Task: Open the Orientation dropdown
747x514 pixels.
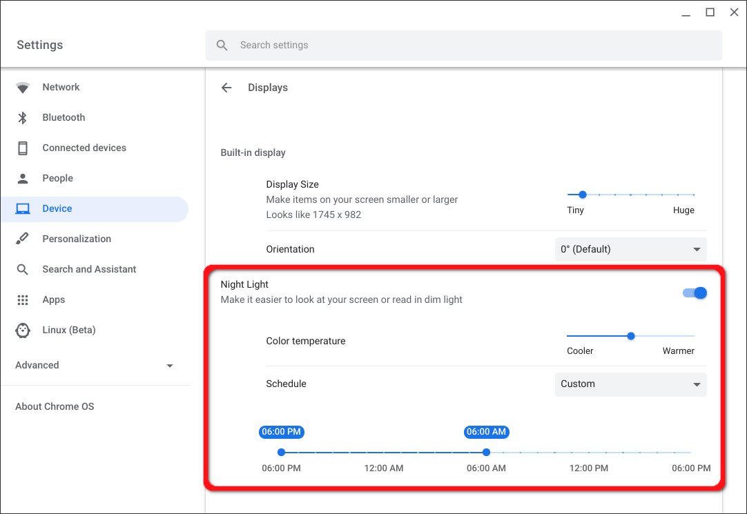Action: (630, 249)
